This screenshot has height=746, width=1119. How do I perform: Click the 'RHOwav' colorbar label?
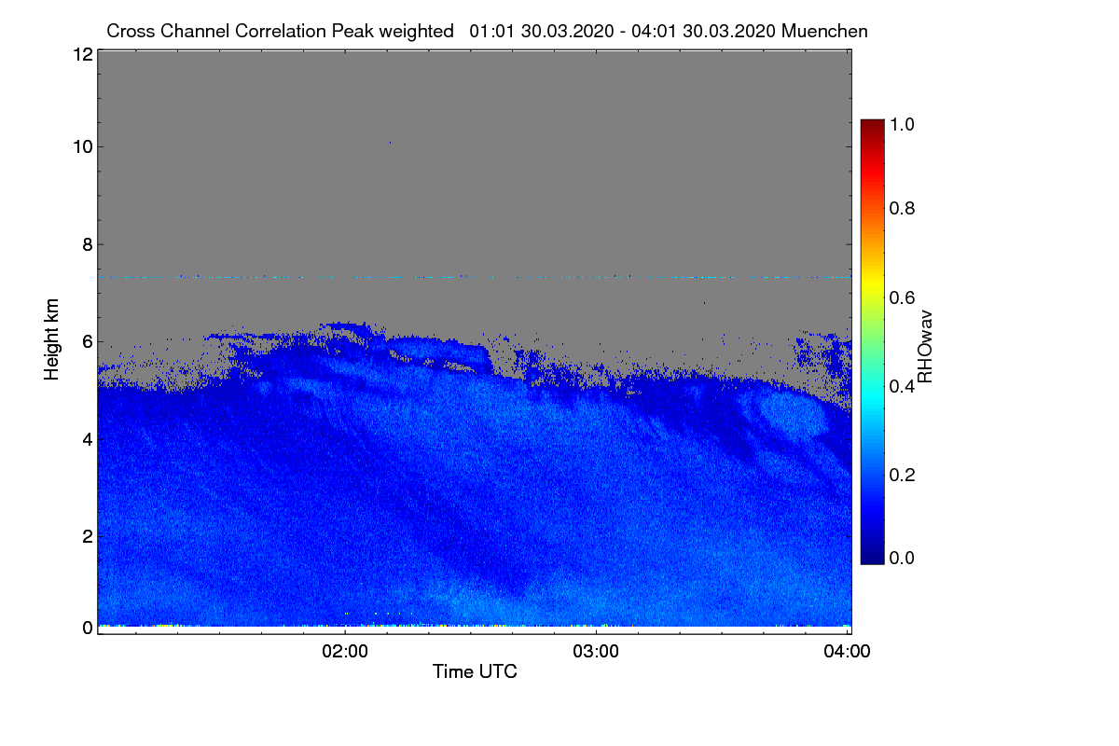pos(925,347)
